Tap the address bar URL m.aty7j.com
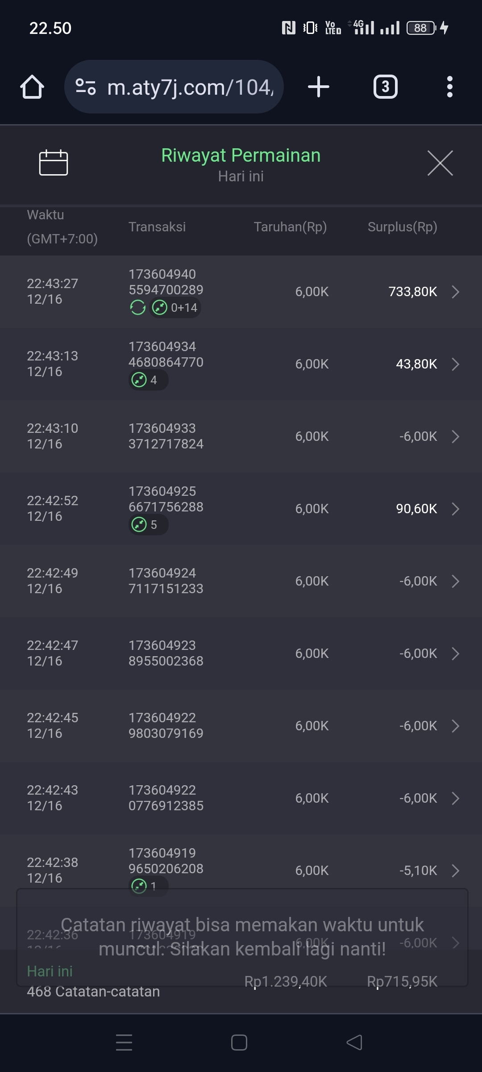Image resolution: width=482 pixels, height=1072 pixels. point(190,87)
